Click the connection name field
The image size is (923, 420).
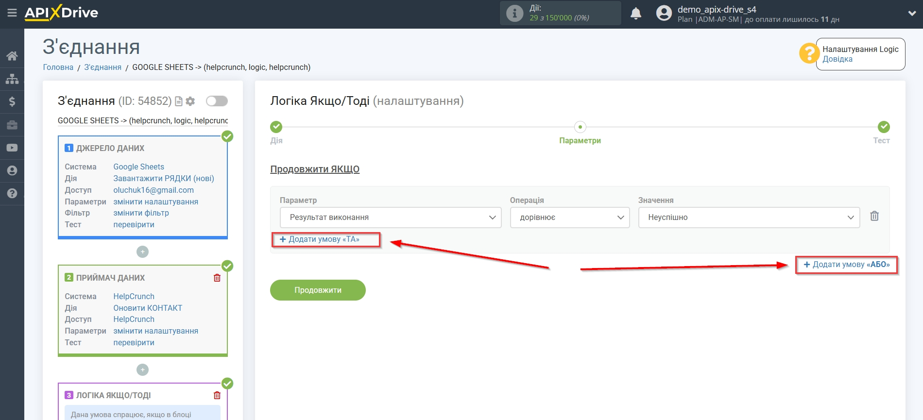pyautogui.click(x=143, y=120)
